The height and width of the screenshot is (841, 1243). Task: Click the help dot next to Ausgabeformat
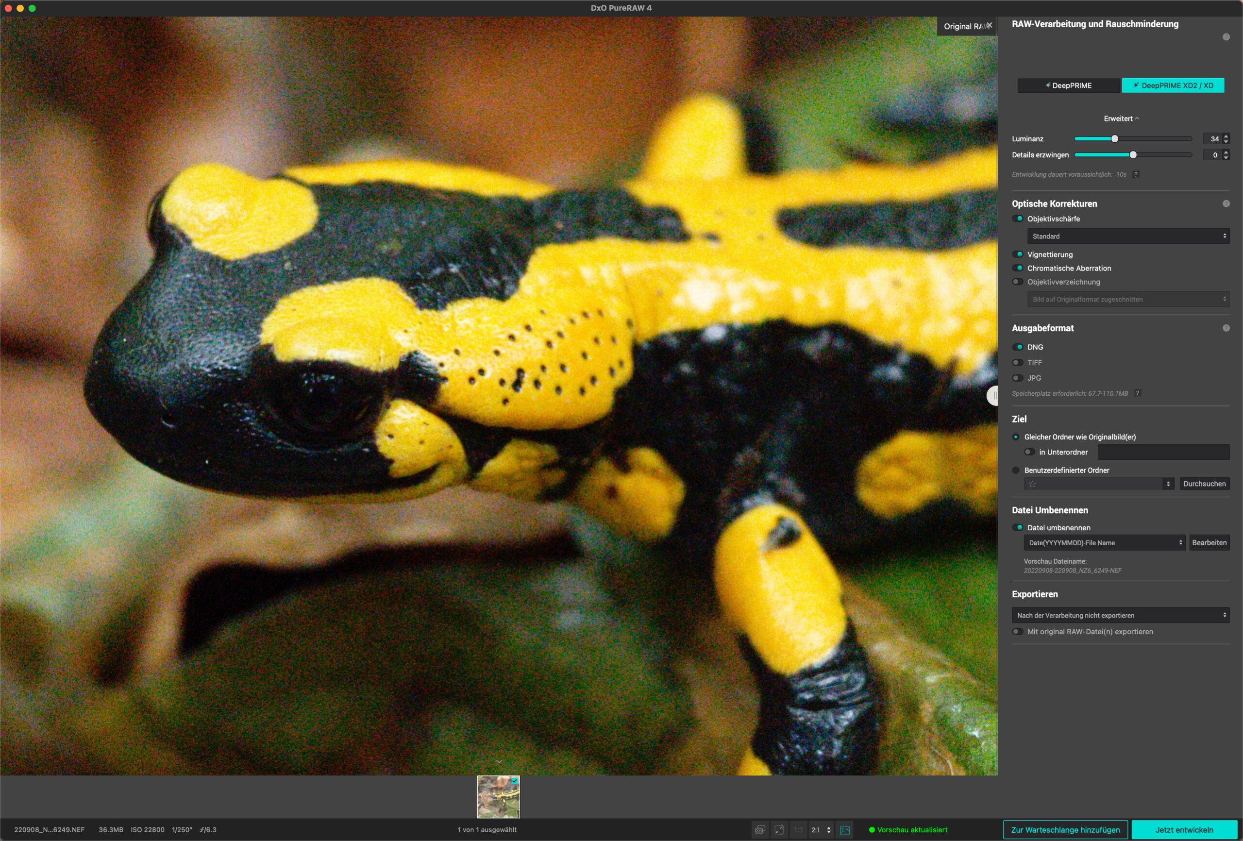[1226, 328]
